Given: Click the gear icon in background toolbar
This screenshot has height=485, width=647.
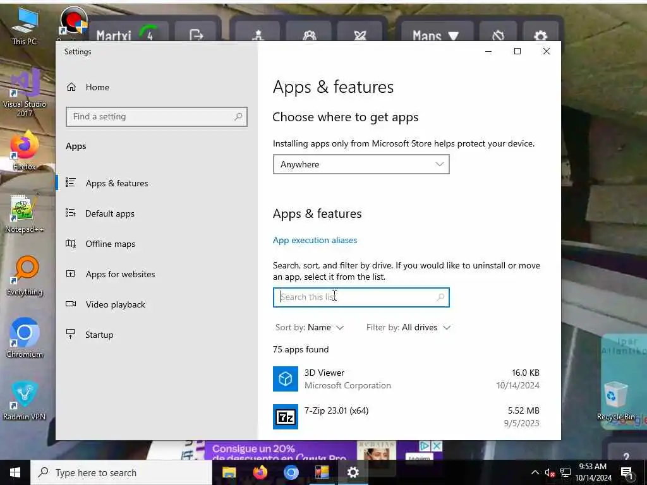Looking at the screenshot, I should pyautogui.click(x=541, y=35).
